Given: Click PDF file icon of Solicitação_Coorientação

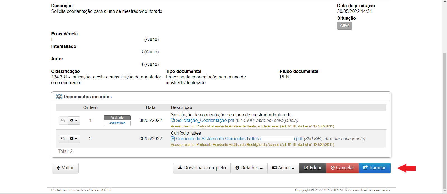Looking at the screenshot, I should coord(173,121).
